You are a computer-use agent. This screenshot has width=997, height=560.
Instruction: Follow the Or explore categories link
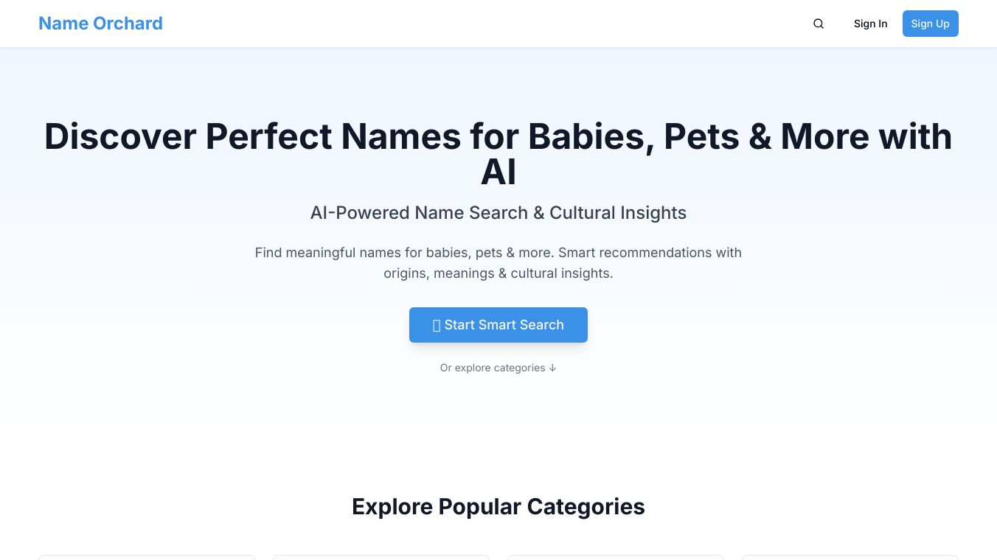493,368
